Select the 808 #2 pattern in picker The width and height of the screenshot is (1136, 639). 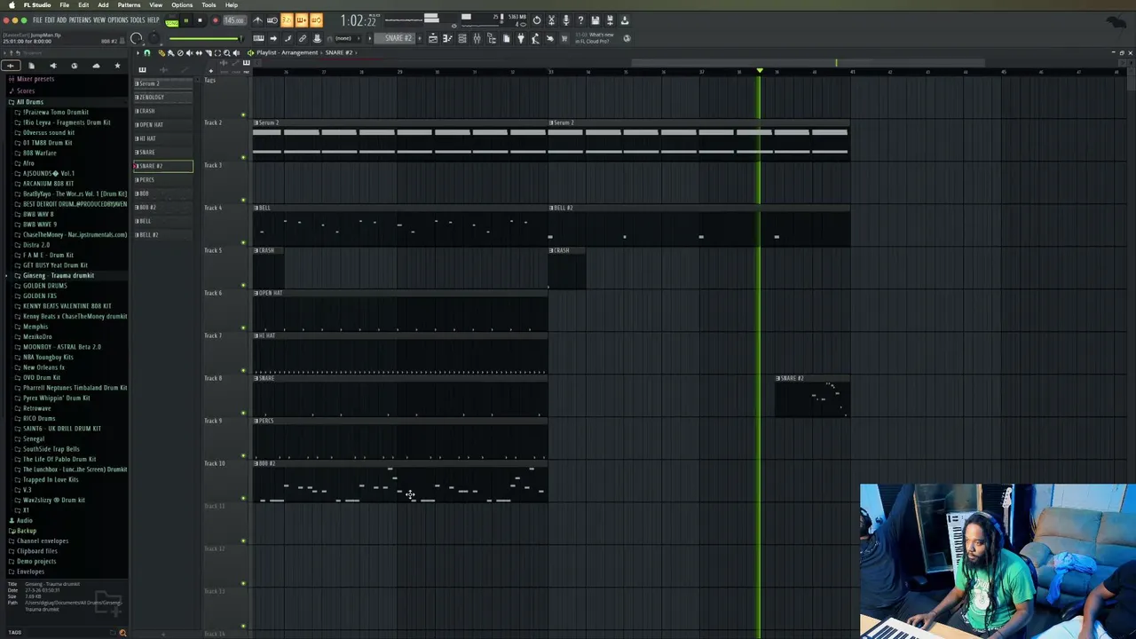(x=163, y=207)
